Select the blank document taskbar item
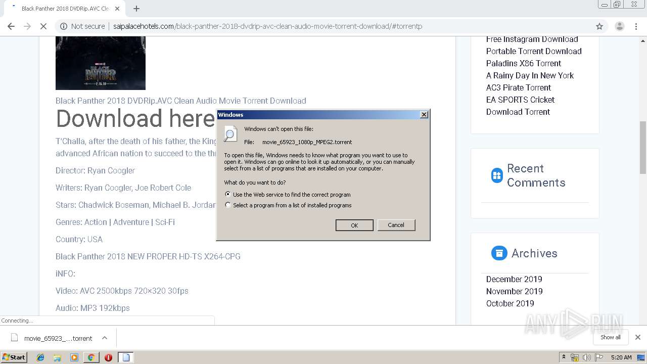Screen dimensions: 647x364 coord(126,357)
